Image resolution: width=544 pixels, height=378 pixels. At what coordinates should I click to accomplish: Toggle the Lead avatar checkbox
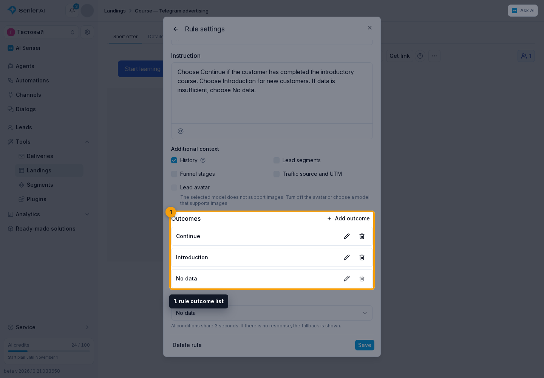pos(174,187)
